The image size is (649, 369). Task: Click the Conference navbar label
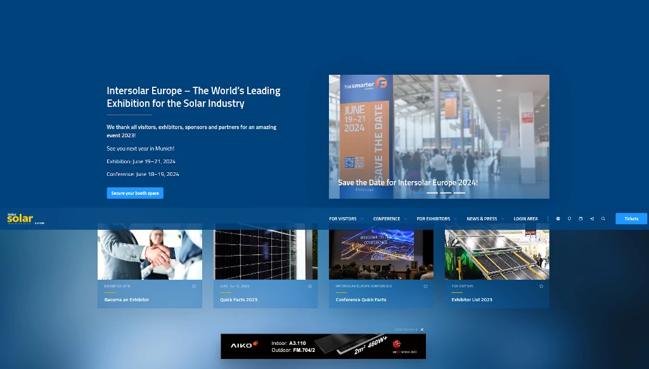tap(387, 218)
